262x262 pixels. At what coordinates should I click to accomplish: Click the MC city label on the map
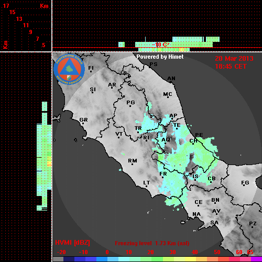(x=168, y=94)
